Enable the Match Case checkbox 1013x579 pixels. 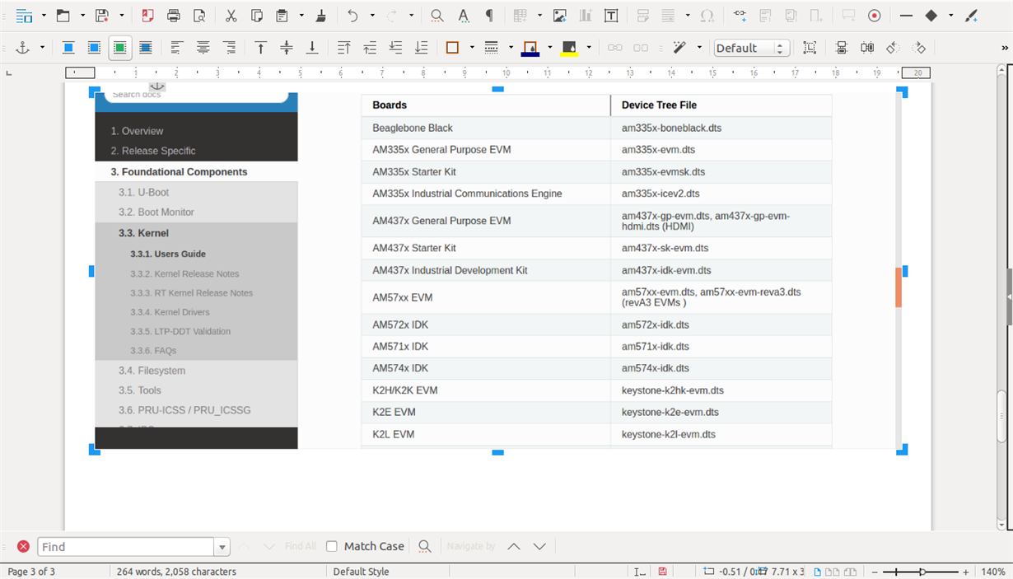tap(332, 546)
